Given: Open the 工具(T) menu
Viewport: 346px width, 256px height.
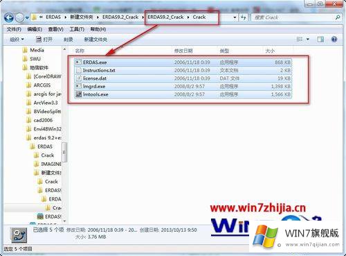Looking at the screenshot, I should pos(77,29).
